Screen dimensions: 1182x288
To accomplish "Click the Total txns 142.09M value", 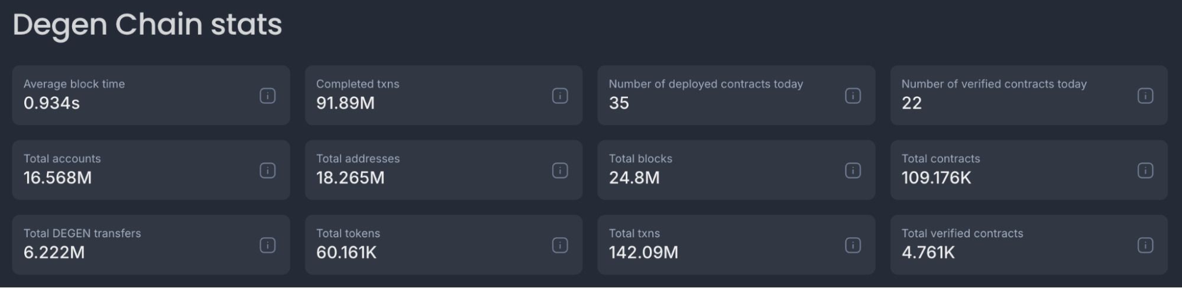I will tap(643, 253).
